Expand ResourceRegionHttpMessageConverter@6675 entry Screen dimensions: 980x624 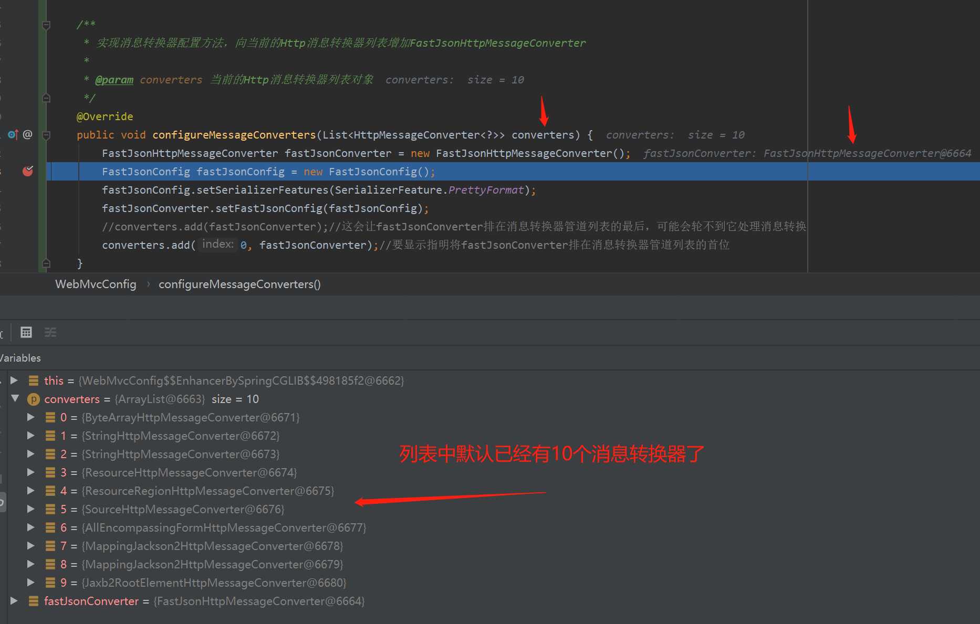31,491
